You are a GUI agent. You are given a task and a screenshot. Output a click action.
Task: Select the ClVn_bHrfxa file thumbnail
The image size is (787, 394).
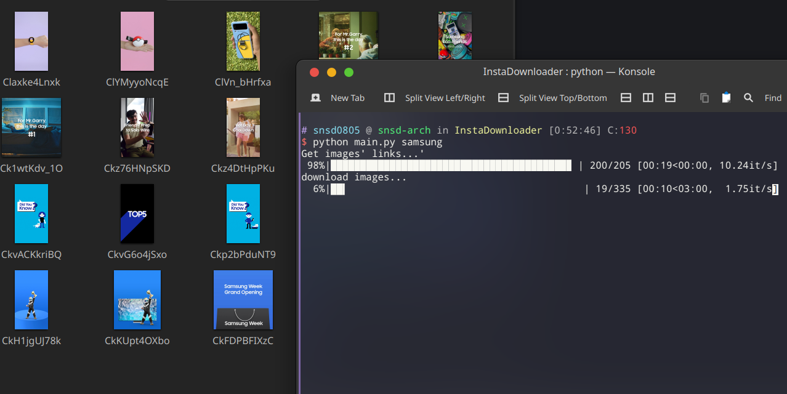point(243,41)
